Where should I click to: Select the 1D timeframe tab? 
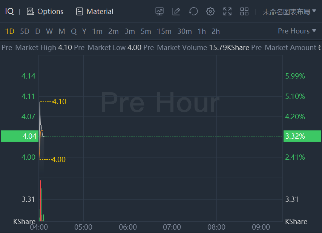tap(9, 31)
